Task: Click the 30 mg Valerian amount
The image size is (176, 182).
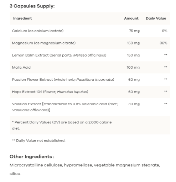Action: tap(134, 104)
